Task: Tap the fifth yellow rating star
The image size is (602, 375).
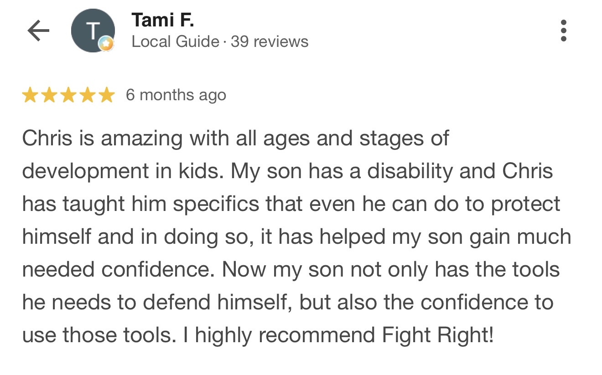Action: [107, 95]
